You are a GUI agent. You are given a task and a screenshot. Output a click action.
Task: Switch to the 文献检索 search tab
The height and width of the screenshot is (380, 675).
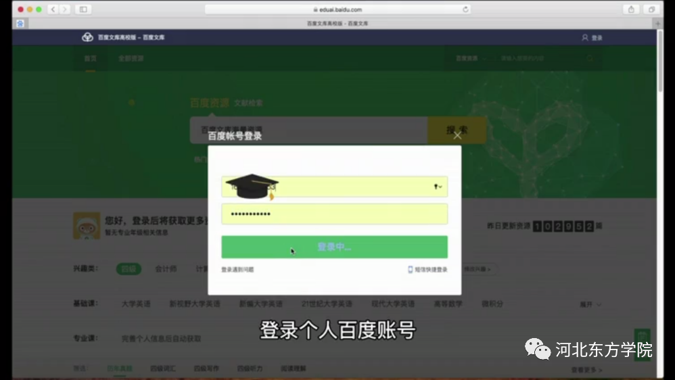(248, 103)
